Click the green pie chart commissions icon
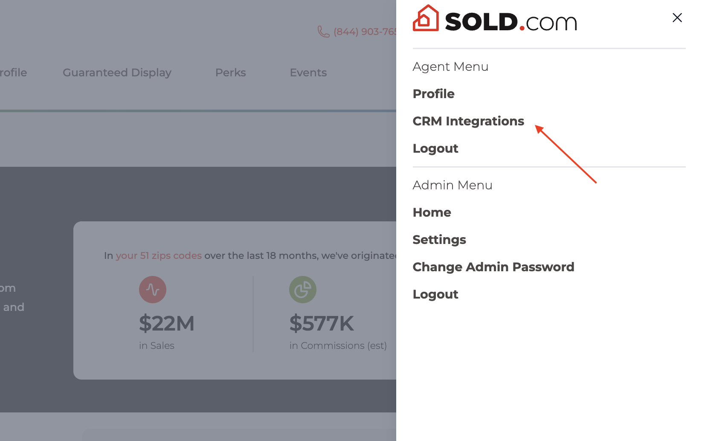 303,290
